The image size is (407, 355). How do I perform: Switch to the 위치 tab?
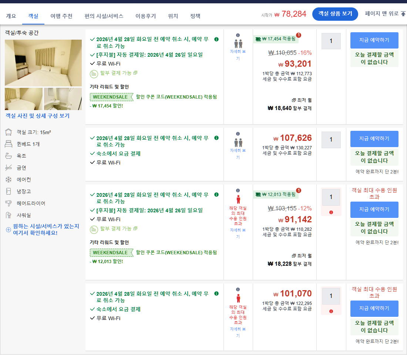pyautogui.click(x=173, y=16)
